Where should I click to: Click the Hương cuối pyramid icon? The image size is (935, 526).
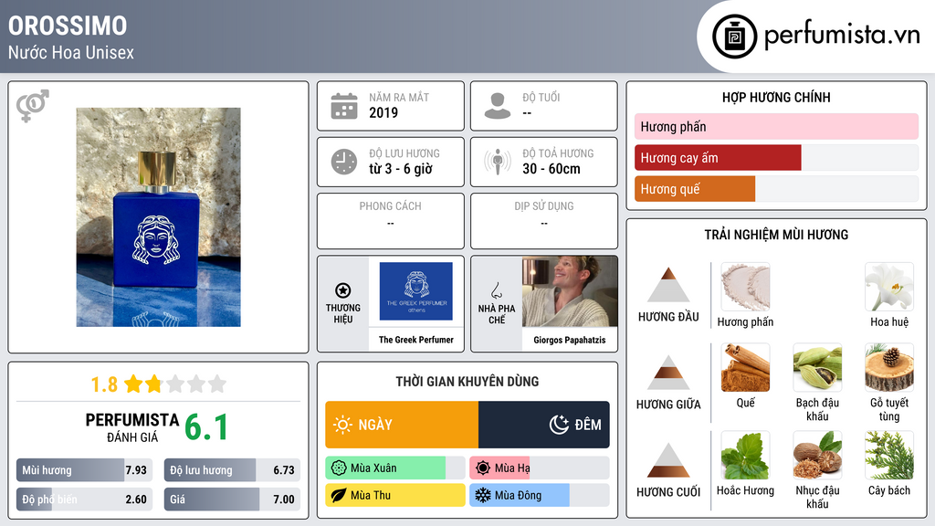[668, 460]
